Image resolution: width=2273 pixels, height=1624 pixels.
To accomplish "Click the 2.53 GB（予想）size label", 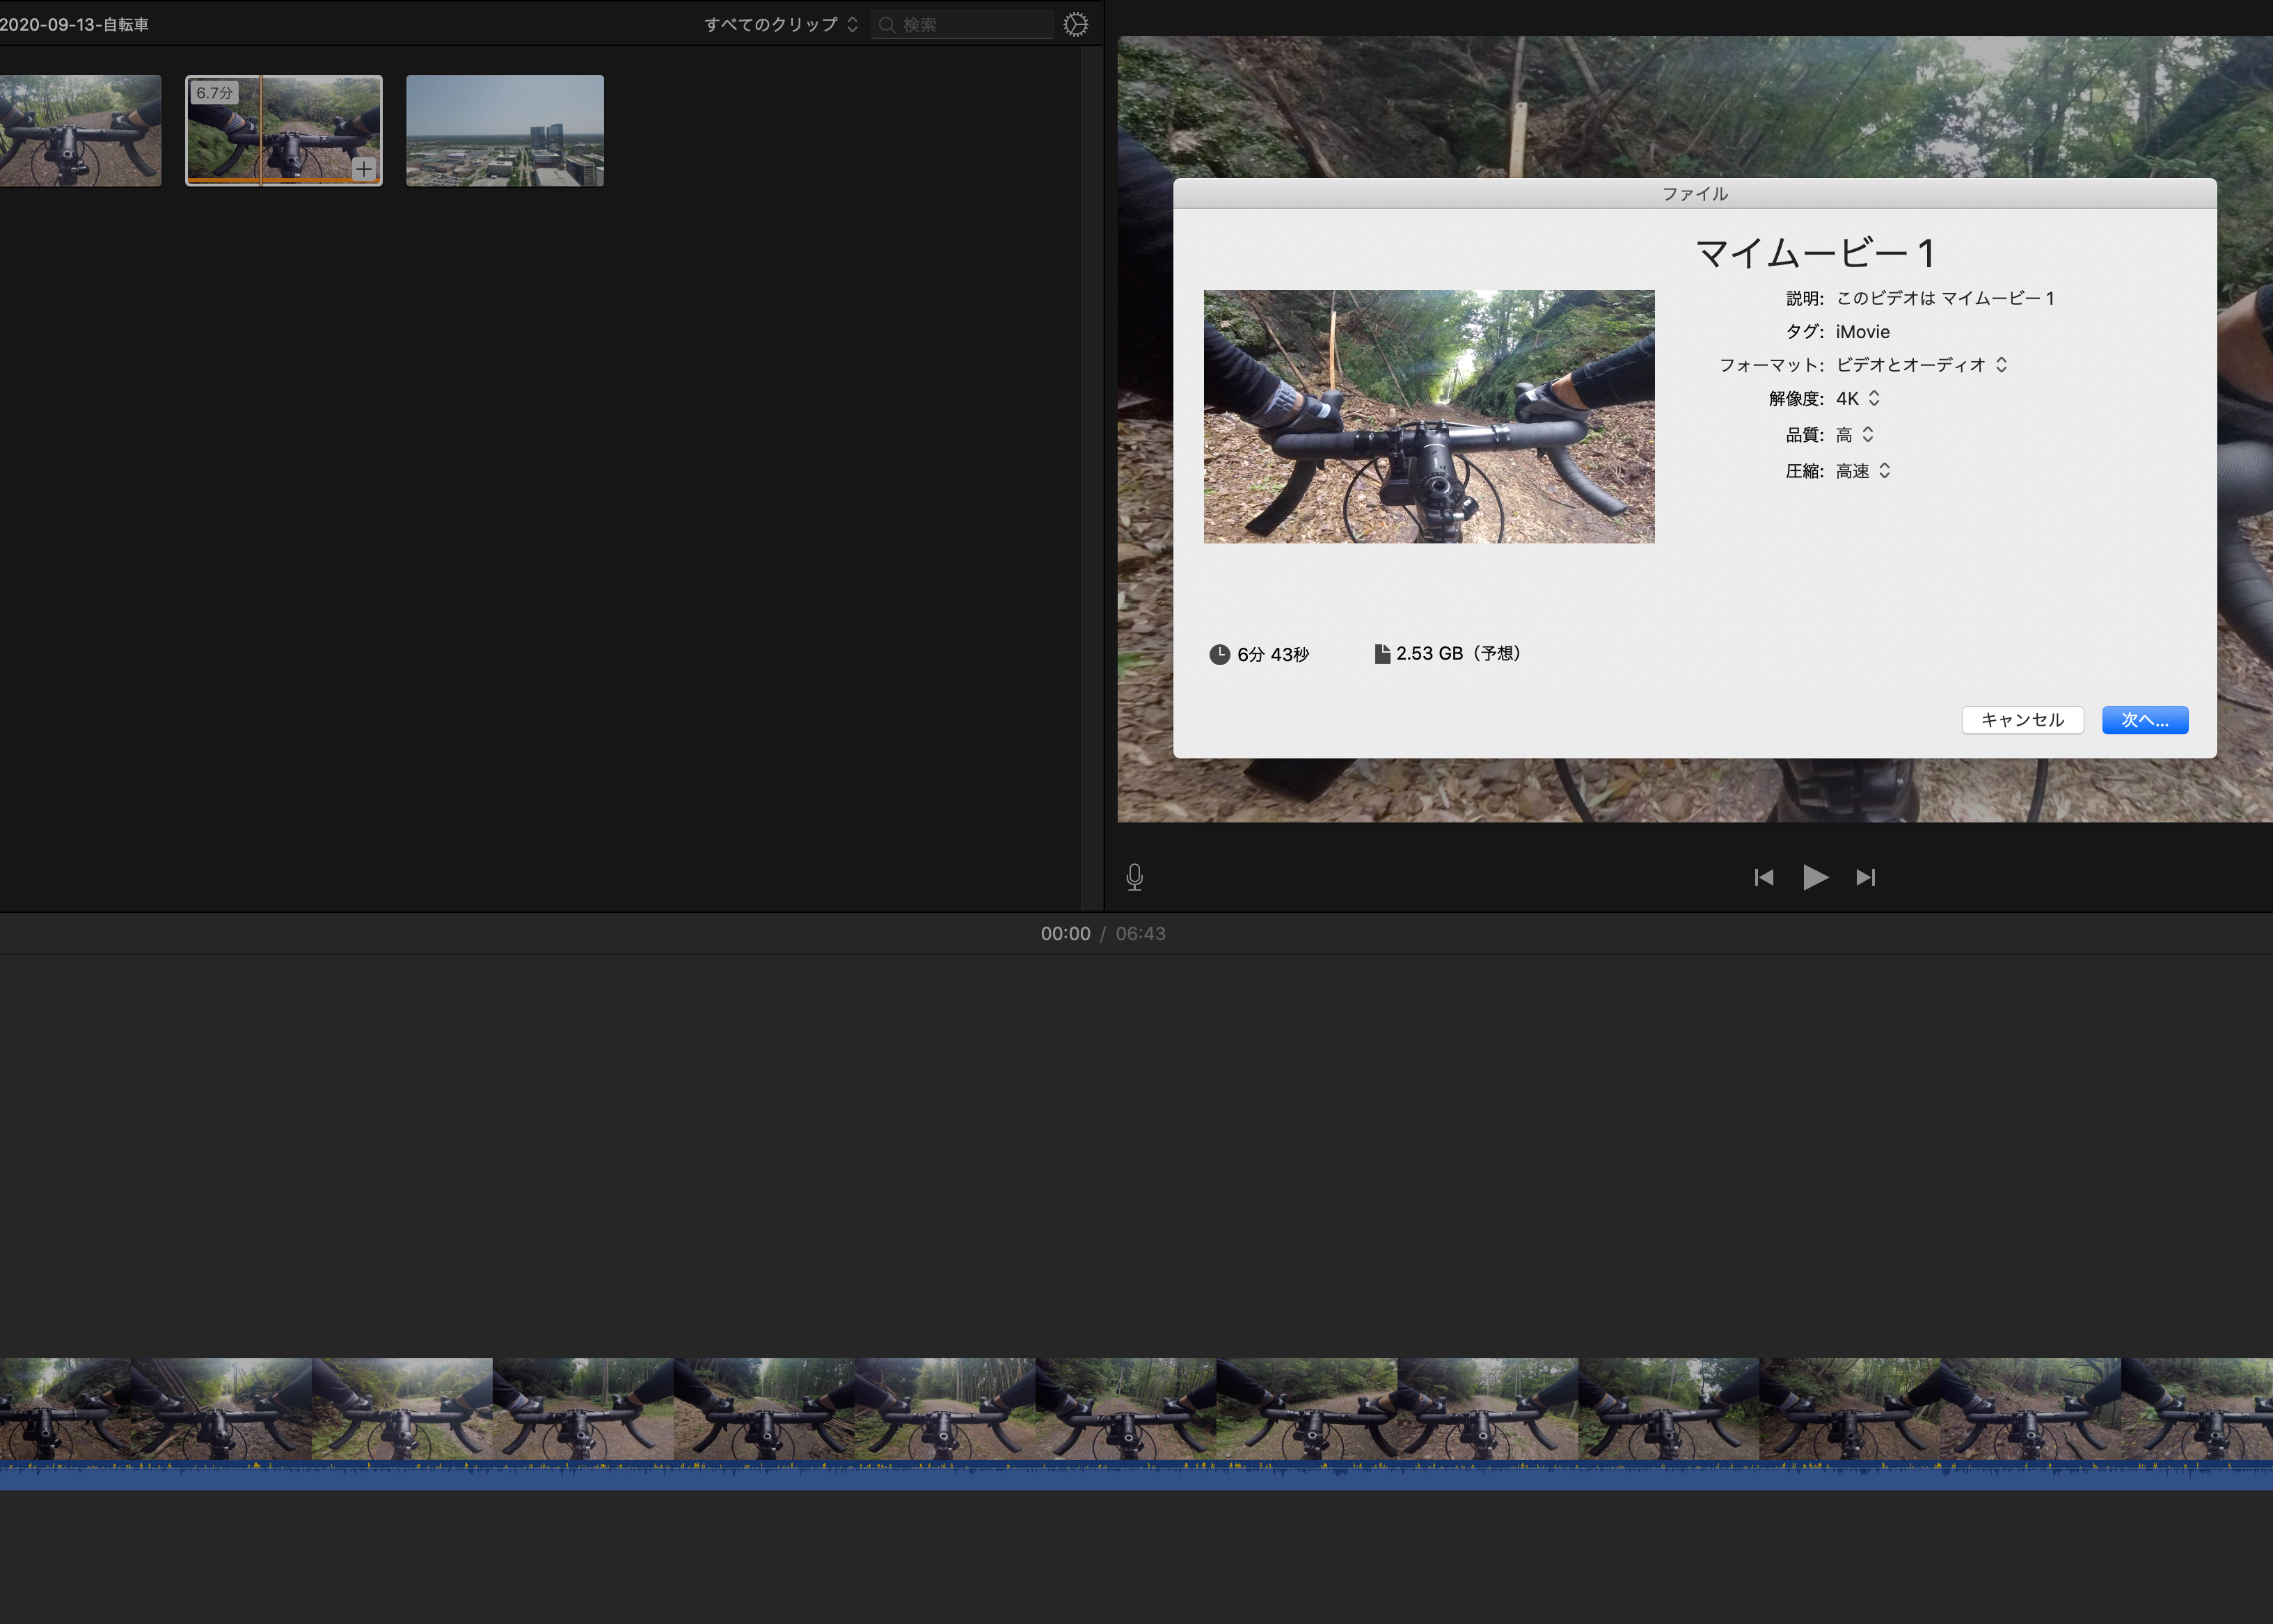I will point(1459,653).
